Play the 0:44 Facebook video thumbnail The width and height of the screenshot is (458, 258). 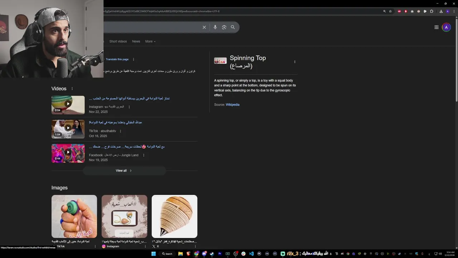(x=68, y=153)
